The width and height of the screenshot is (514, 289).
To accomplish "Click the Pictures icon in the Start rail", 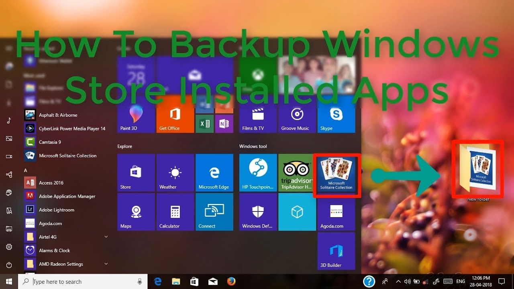I will pos(9,138).
